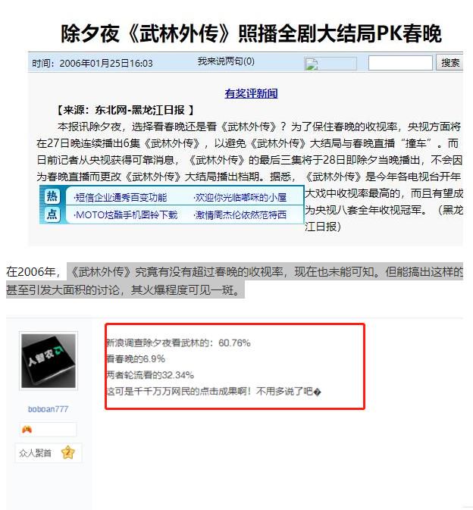Select the 众人聚首 rank label

(35, 452)
